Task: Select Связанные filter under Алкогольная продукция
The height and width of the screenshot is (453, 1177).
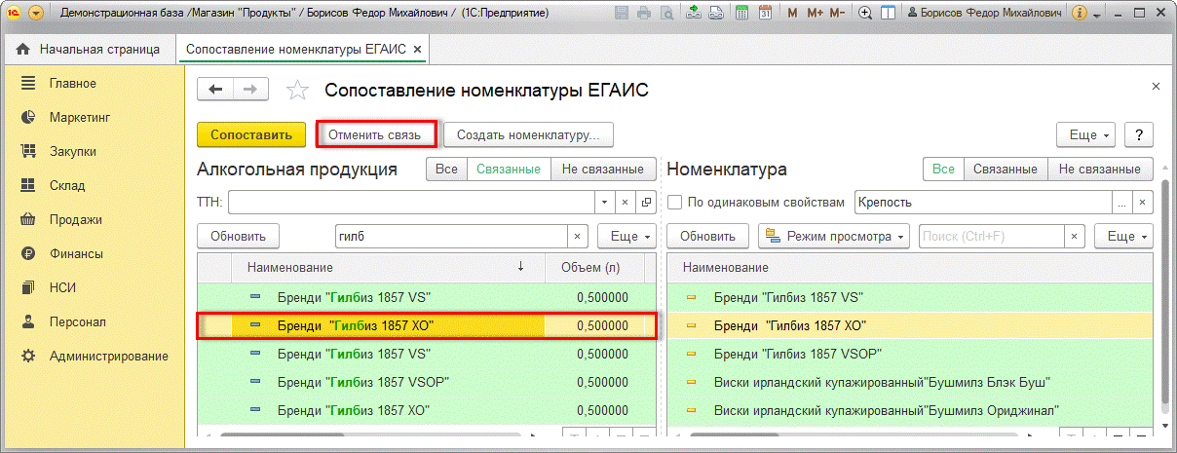Action: pyautogui.click(x=509, y=169)
